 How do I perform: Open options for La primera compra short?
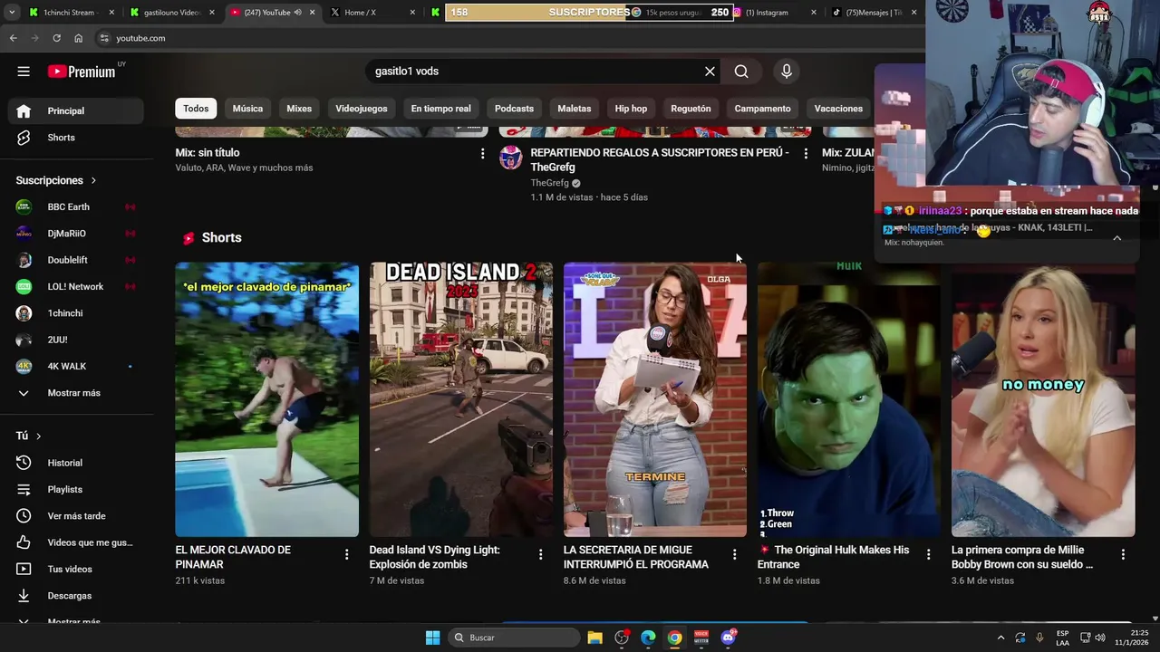pyautogui.click(x=1123, y=554)
